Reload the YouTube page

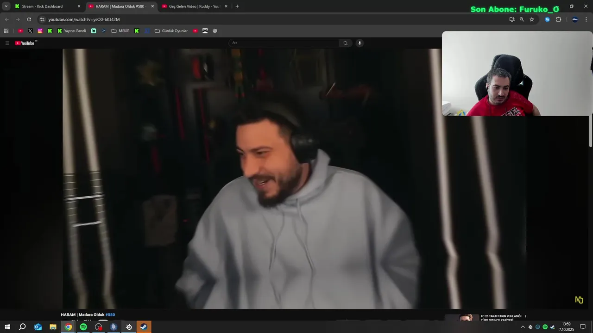29,19
